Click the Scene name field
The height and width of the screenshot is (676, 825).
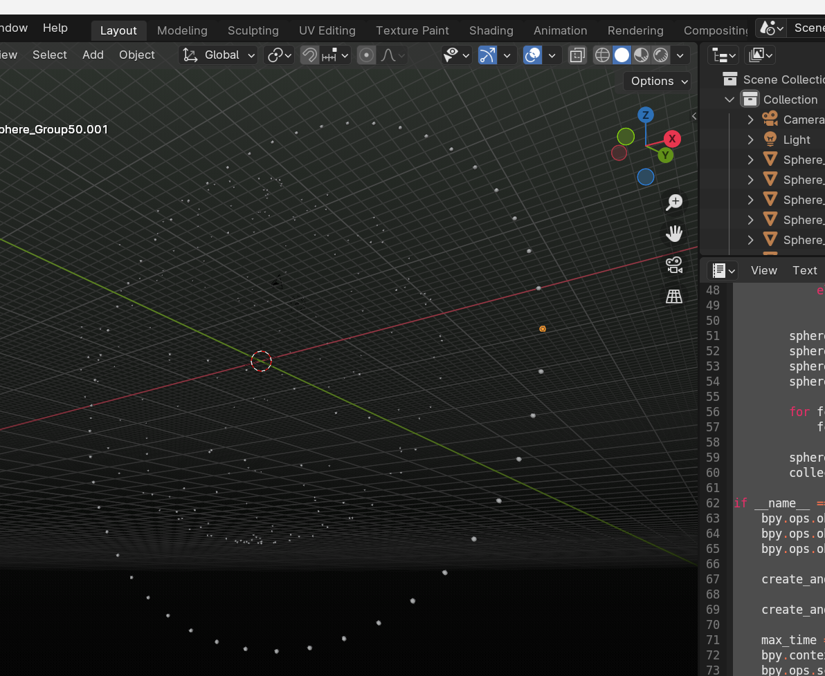click(806, 28)
